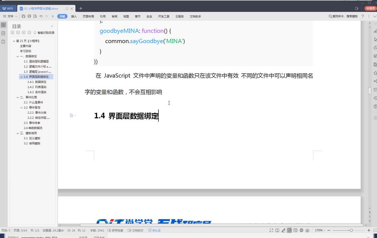Open the 视图 tab
Image resolution: width=377 pixels, height=238 pixels.
pyautogui.click(x=126, y=16)
